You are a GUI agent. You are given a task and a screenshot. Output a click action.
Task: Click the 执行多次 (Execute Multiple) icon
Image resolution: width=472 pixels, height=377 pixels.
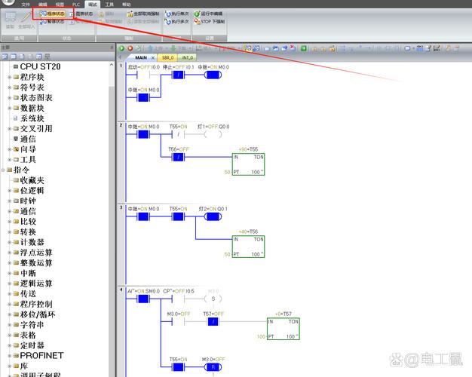tap(168, 22)
